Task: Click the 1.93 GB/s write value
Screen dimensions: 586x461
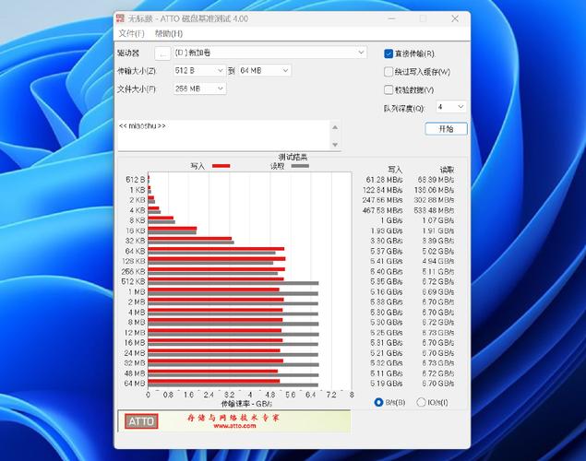Action: (387, 231)
